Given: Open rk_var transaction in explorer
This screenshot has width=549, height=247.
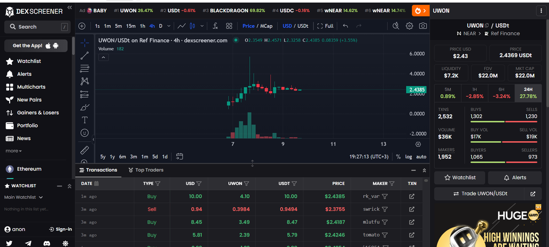Looking at the screenshot, I should [x=411, y=196].
